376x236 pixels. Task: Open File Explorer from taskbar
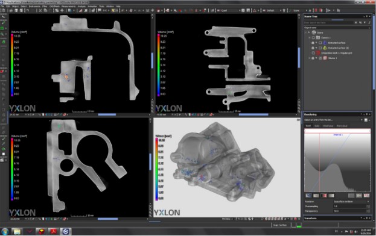[17, 231]
